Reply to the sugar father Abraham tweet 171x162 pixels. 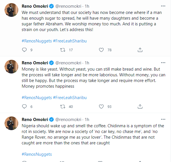(x=24, y=50)
